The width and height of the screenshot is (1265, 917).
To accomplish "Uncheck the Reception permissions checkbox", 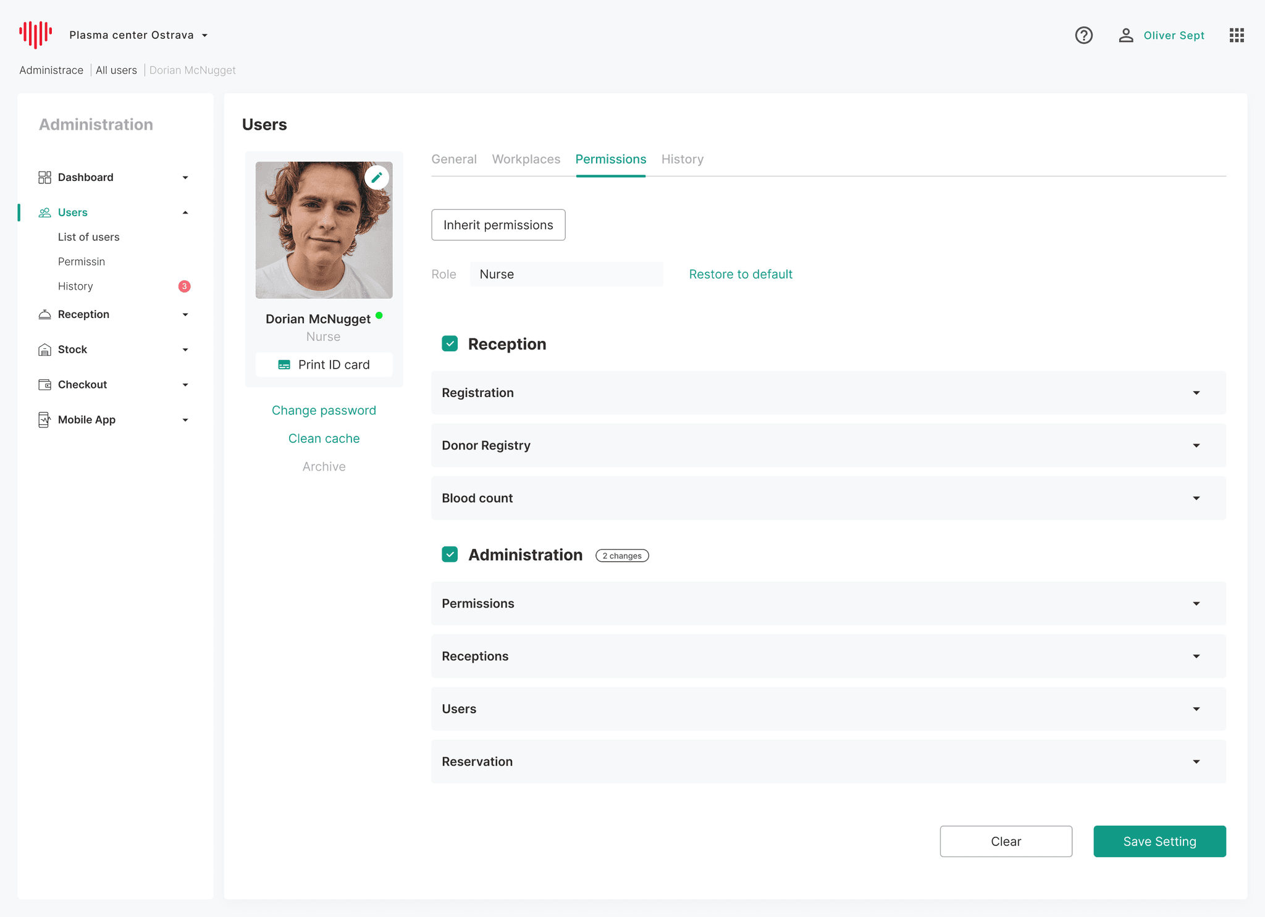I will point(450,344).
